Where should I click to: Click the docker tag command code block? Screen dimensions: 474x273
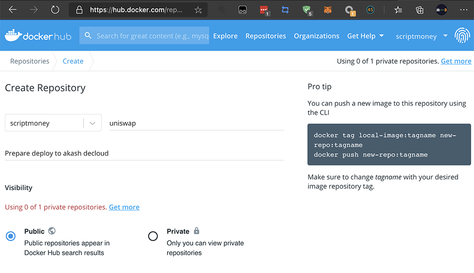point(389,145)
